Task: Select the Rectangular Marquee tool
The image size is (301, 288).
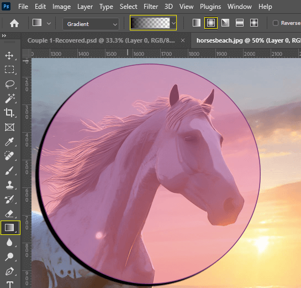Action: pyautogui.click(x=9, y=70)
